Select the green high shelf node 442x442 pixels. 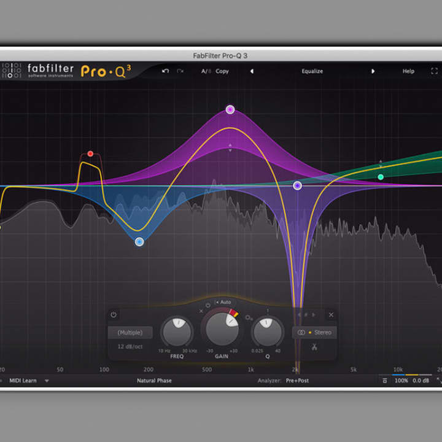[x=381, y=177]
